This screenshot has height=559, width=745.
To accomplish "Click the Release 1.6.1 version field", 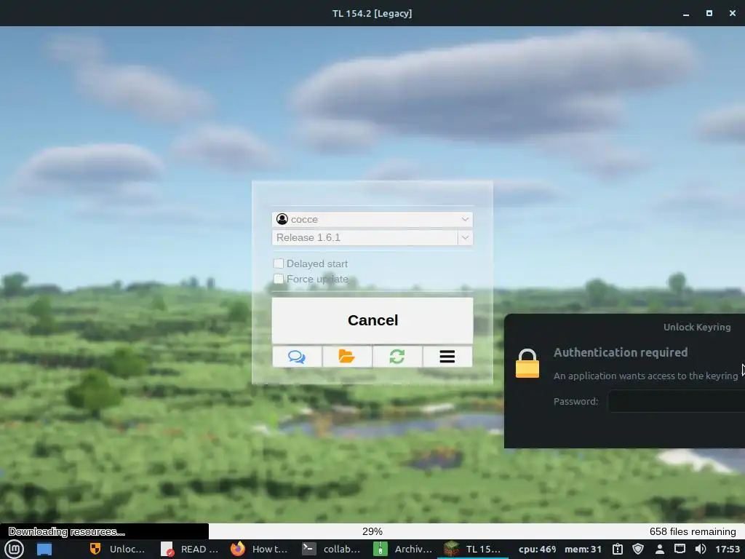I will pyautogui.click(x=365, y=238).
